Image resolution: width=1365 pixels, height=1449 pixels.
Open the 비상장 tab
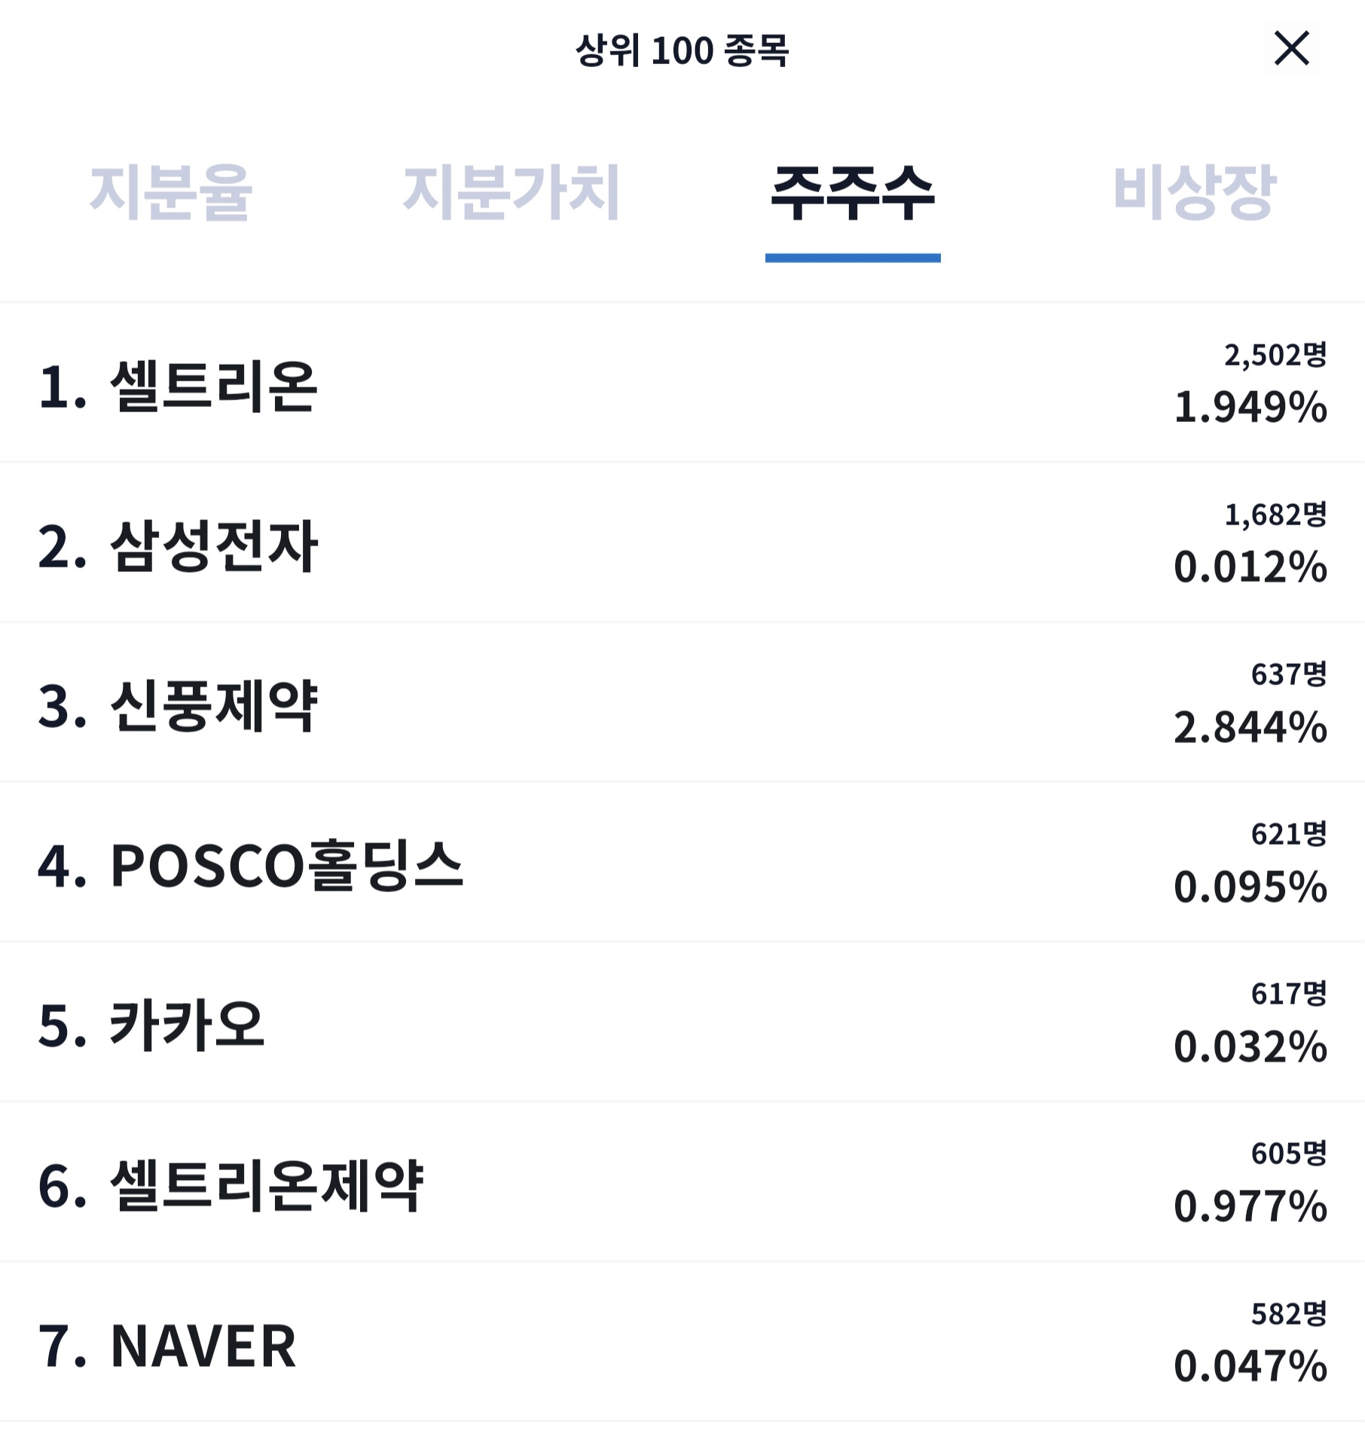[x=1194, y=192]
